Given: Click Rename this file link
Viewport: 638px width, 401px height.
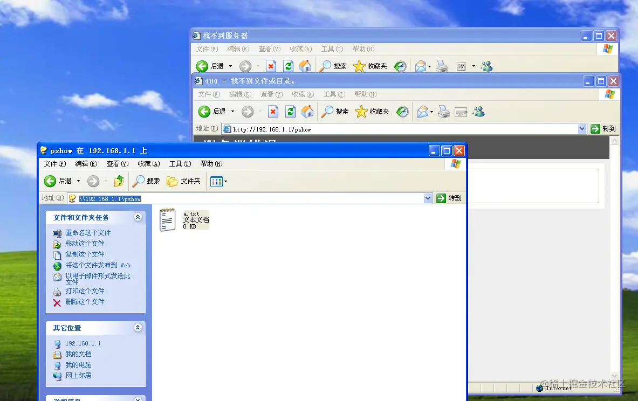Looking at the screenshot, I should point(88,233).
